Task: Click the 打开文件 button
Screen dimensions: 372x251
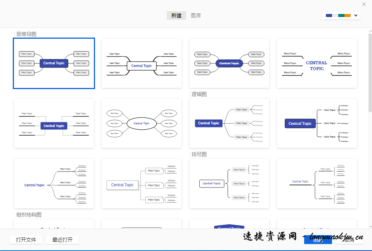Action: 26,240
